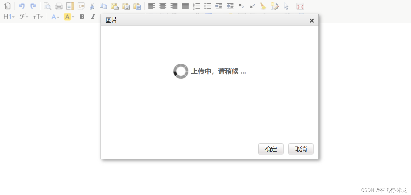
Task: Insert code with the C# code icon
Action: coord(81,6)
